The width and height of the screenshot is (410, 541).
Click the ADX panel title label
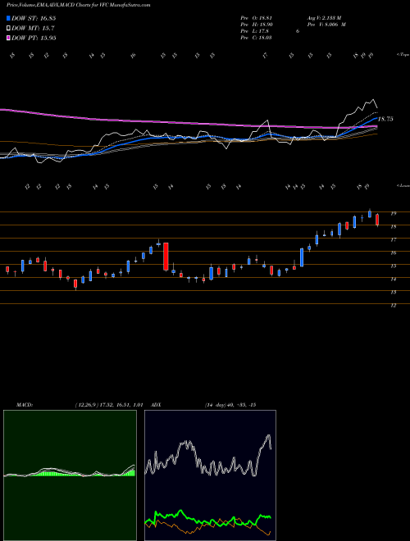click(157, 405)
